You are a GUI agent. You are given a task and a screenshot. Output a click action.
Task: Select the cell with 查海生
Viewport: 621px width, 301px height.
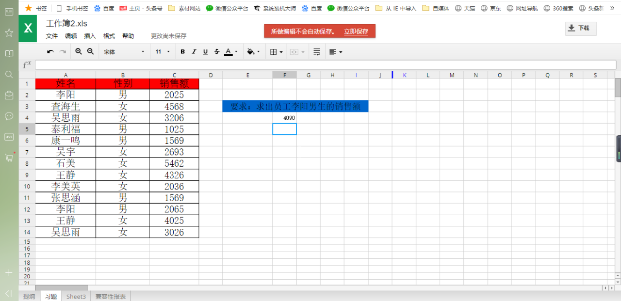(x=65, y=106)
